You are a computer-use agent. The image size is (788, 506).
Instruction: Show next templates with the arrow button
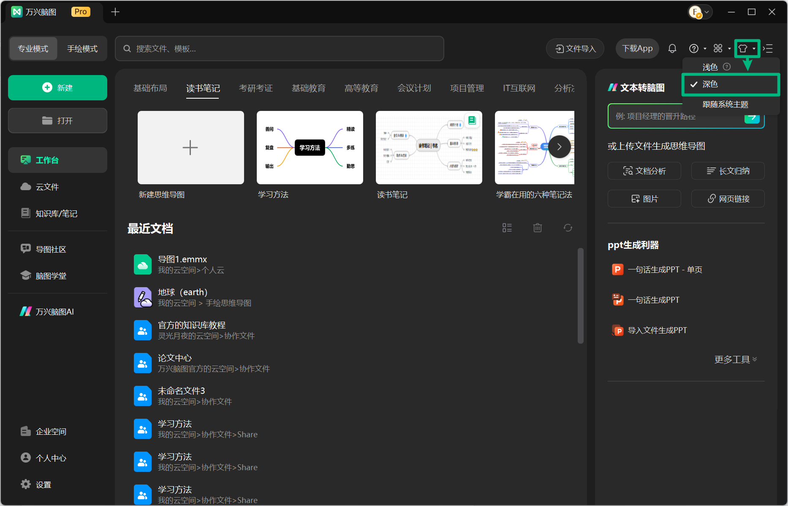pyautogui.click(x=560, y=147)
